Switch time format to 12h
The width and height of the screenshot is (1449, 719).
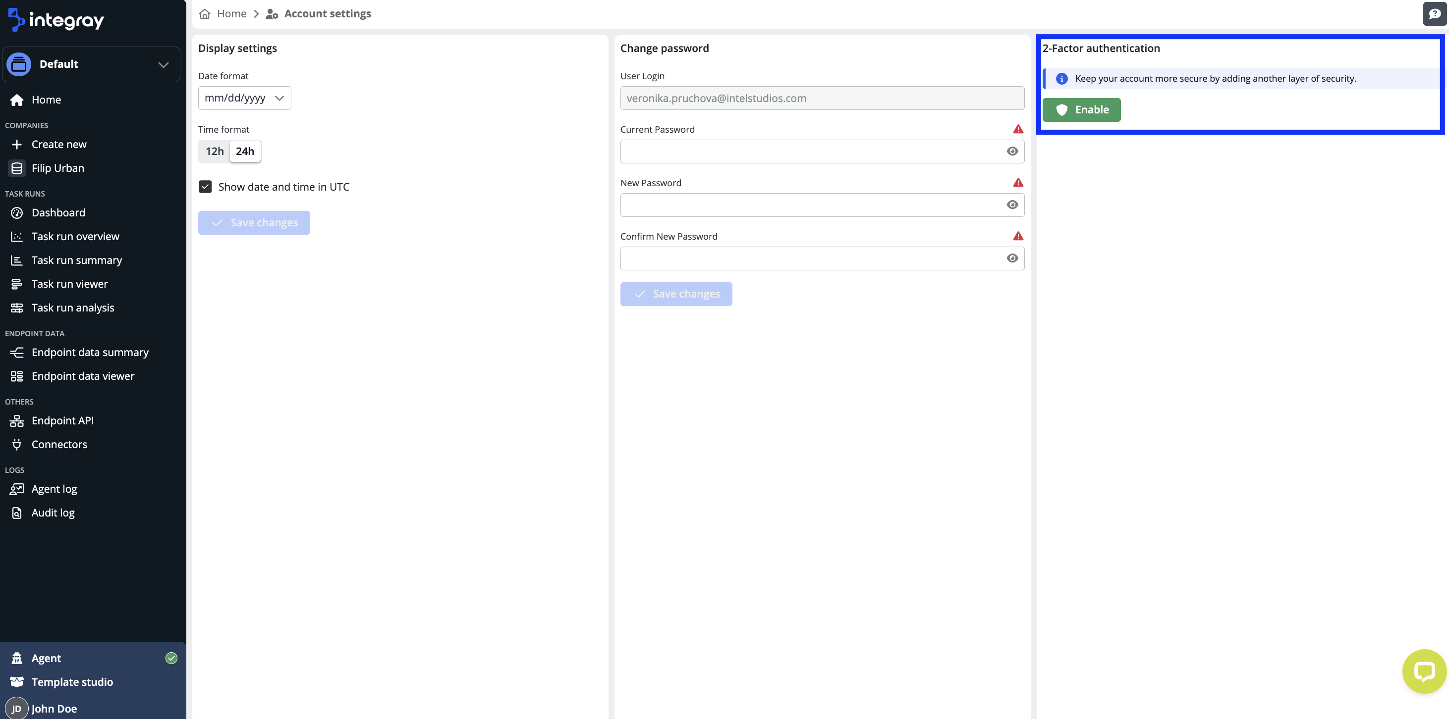point(214,151)
